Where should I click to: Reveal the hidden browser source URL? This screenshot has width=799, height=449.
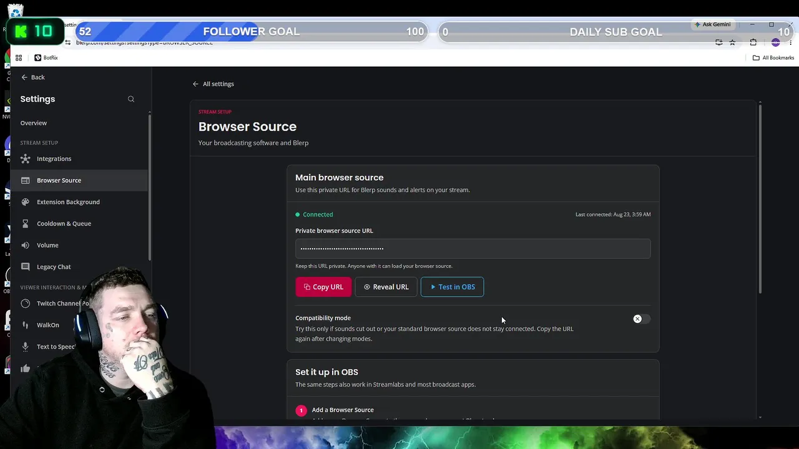coord(386,287)
